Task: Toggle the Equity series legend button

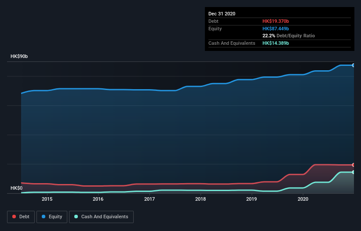Action: 52,217
